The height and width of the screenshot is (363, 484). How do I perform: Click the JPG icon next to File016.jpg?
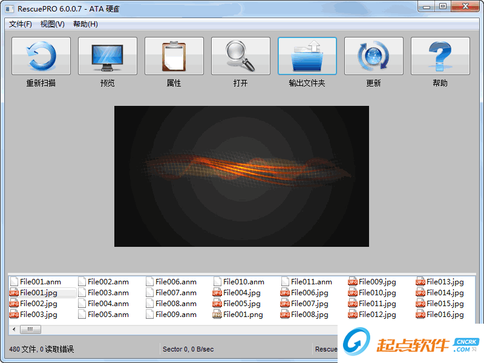pos(420,315)
